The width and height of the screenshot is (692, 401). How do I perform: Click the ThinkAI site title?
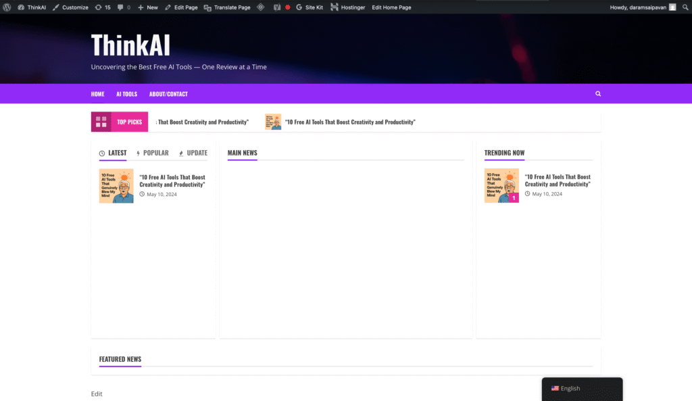point(130,45)
